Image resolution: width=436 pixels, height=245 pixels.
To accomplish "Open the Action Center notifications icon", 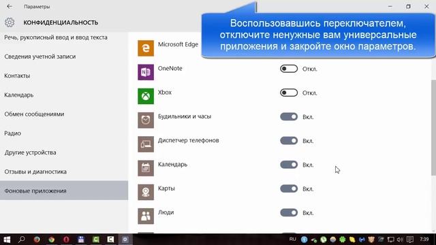I will (410, 240).
